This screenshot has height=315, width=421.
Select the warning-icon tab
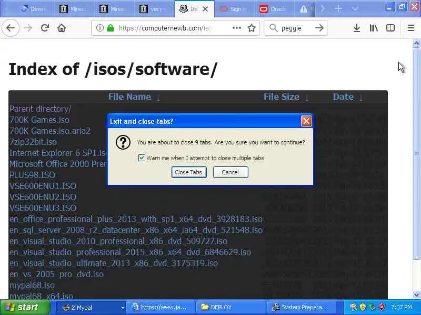pyautogui.click(x=306, y=9)
